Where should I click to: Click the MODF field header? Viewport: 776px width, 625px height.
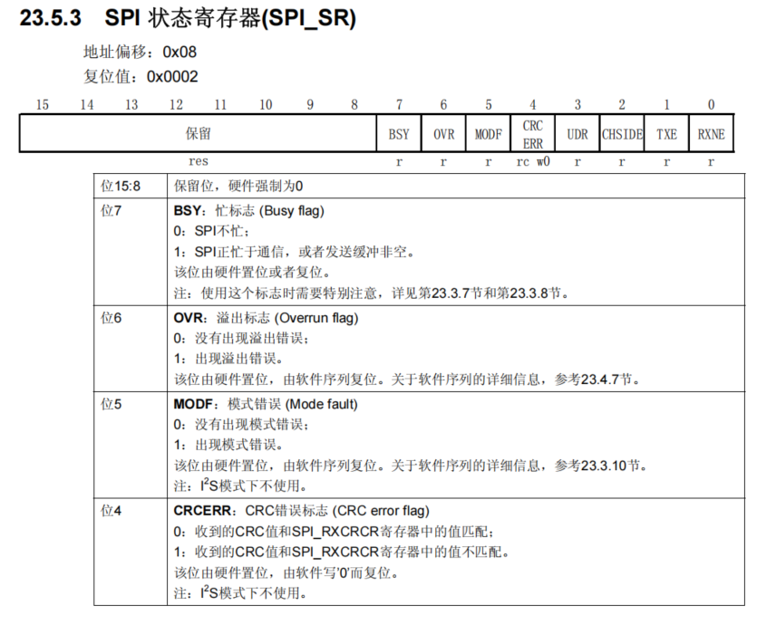coord(488,133)
